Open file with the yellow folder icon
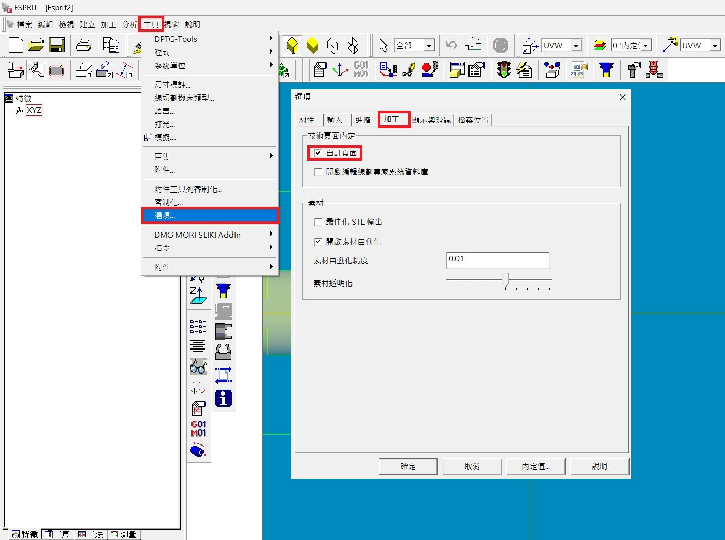725x540 pixels. (x=36, y=45)
